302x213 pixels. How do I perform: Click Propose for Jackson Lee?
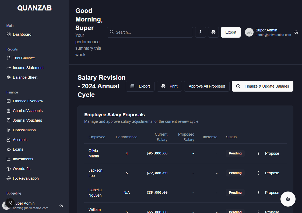pyautogui.click(x=272, y=173)
